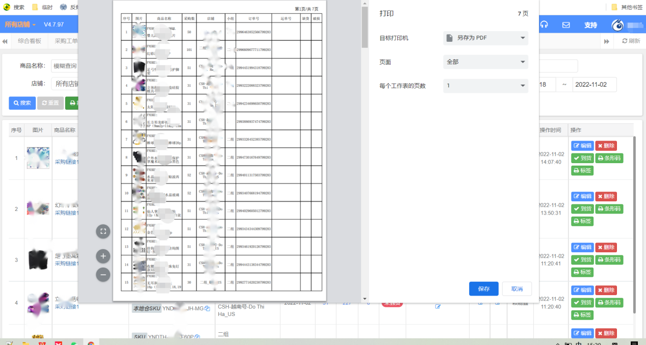The width and height of the screenshot is (646, 345).
Task: Click the circular brand logo in blue header
Action: [x=617, y=24]
